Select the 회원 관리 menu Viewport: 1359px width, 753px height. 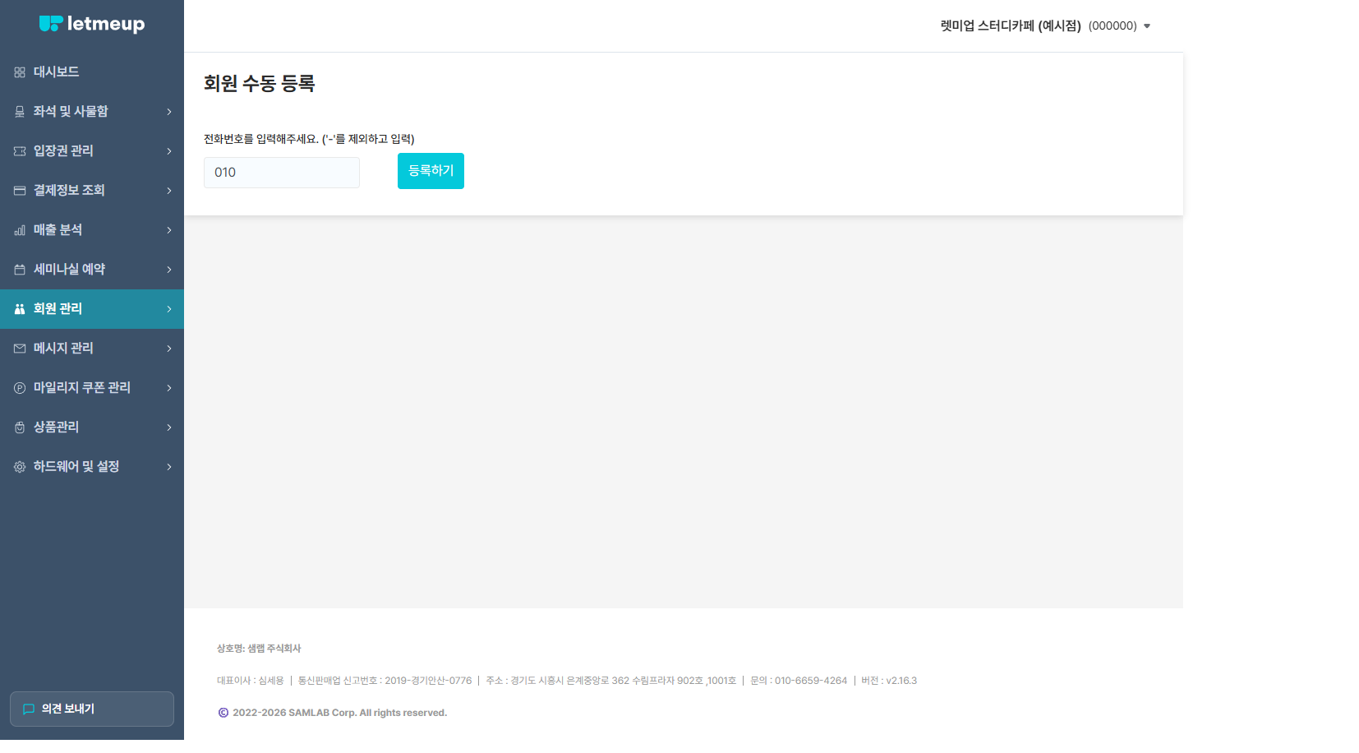92,309
